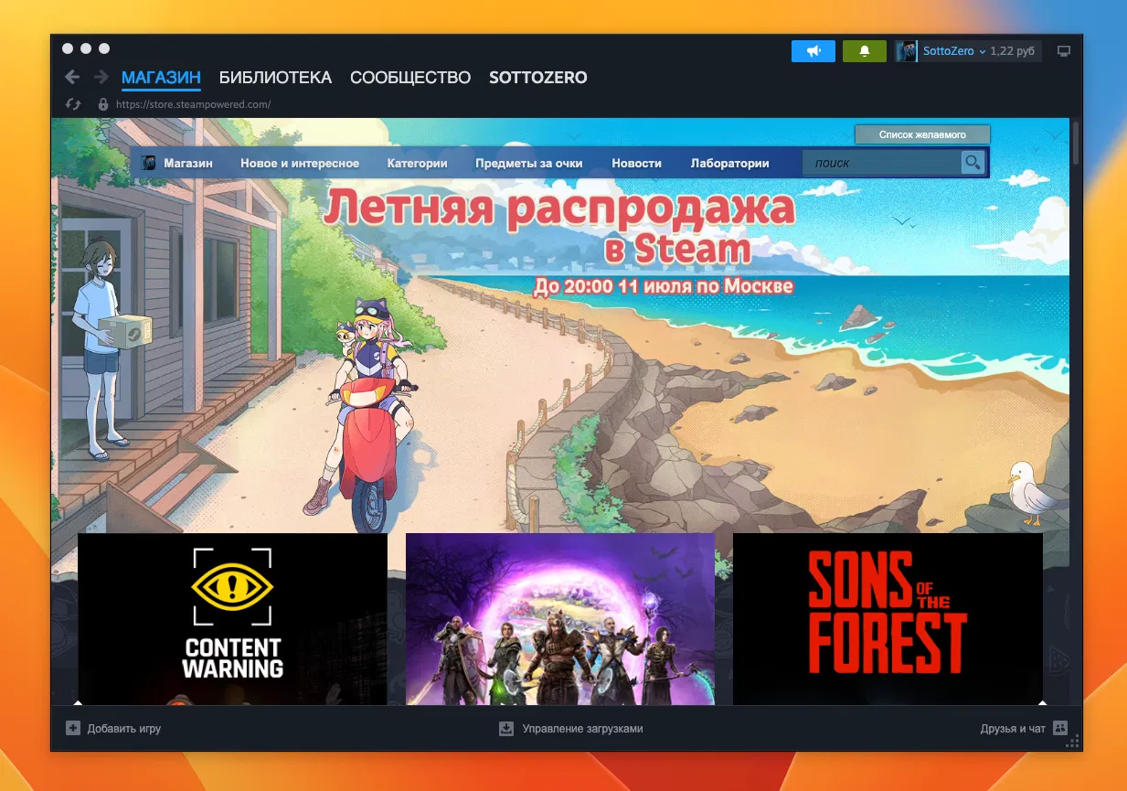Open the Новости menu
This screenshot has height=791, width=1127.
point(636,163)
